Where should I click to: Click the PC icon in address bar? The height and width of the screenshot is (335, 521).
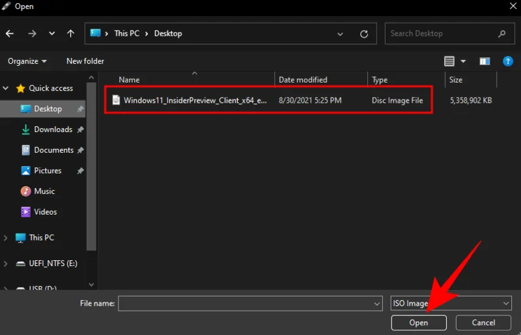95,33
